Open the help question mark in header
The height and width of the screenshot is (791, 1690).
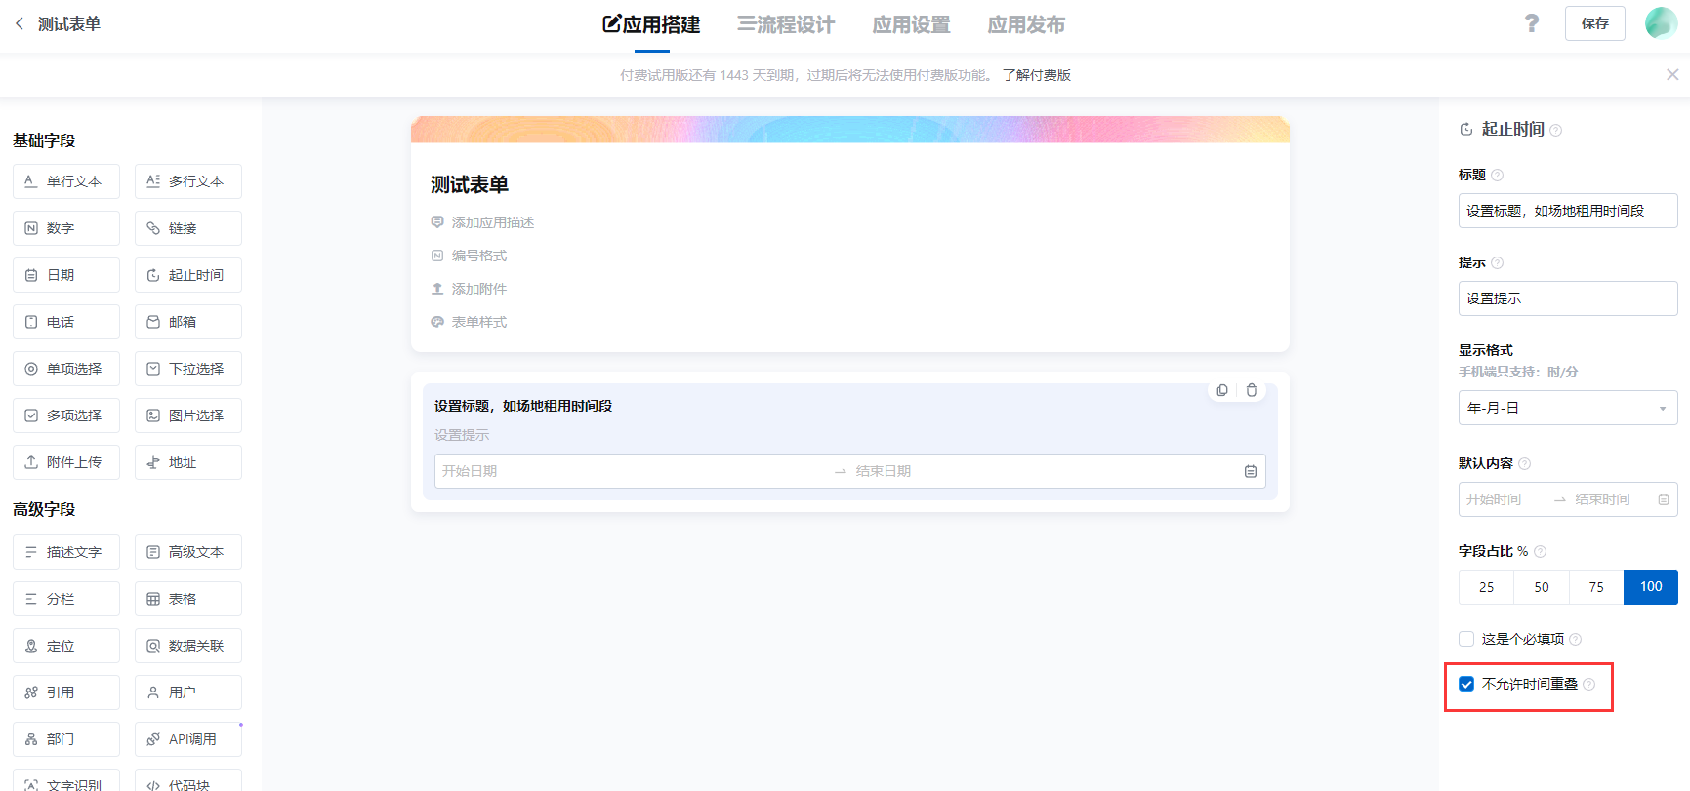(1532, 23)
